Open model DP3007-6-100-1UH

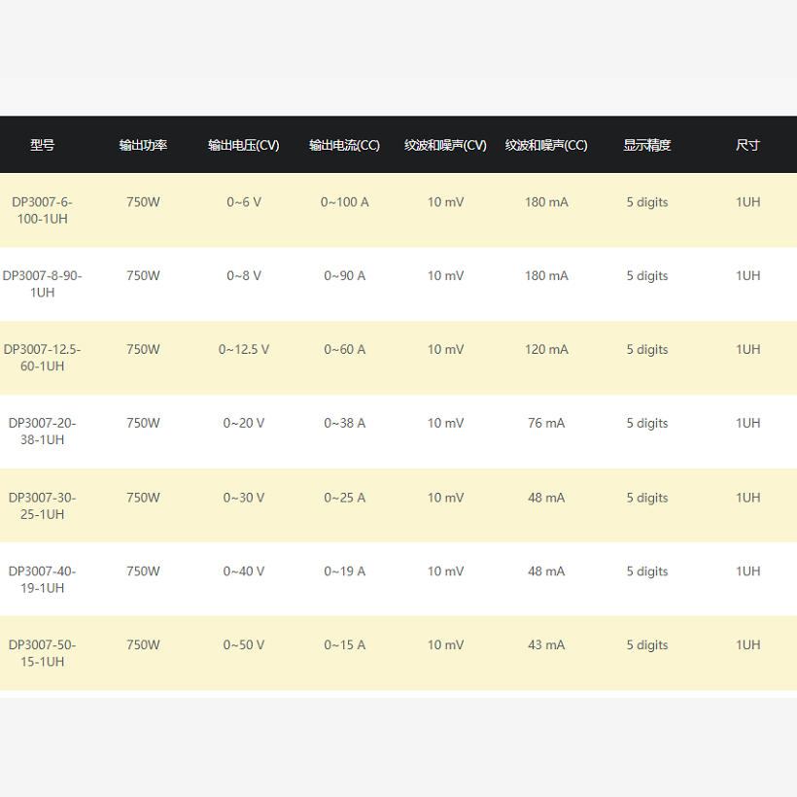pyautogui.click(x=42, y=211)
